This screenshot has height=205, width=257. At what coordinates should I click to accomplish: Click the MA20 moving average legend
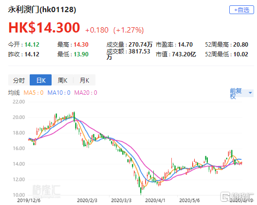click(x=86, y=93)
